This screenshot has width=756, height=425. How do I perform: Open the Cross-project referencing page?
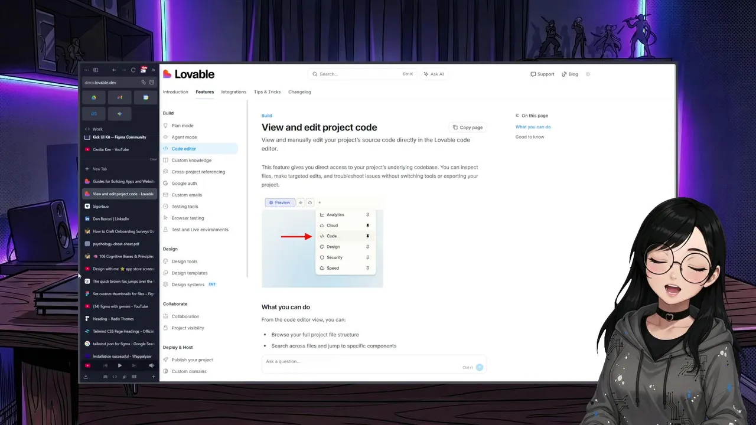pyautogui.click(x=200, y=172)
